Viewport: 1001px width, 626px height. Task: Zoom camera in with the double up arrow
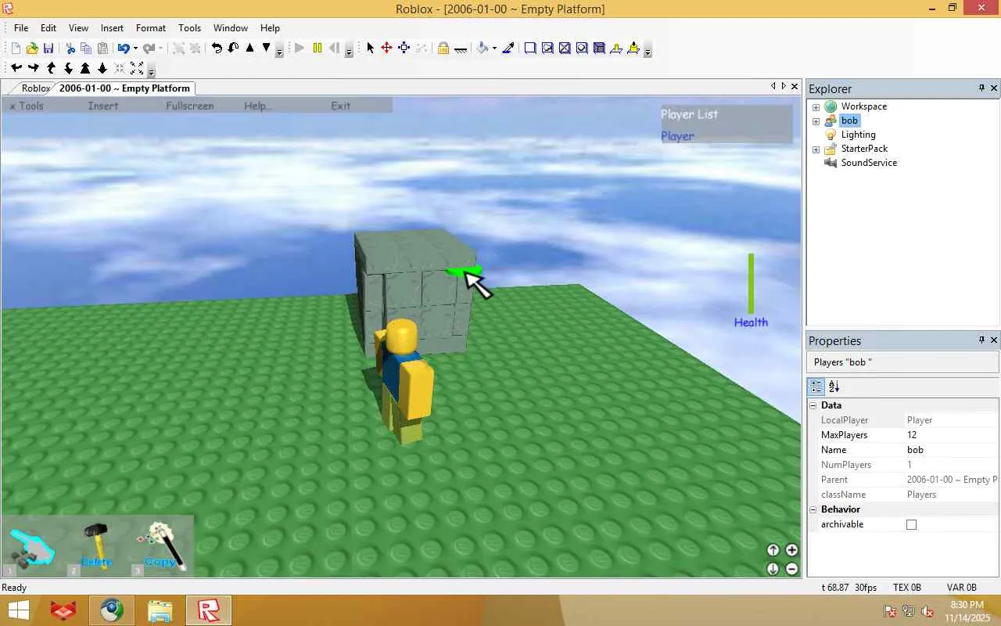coord(85,69)
